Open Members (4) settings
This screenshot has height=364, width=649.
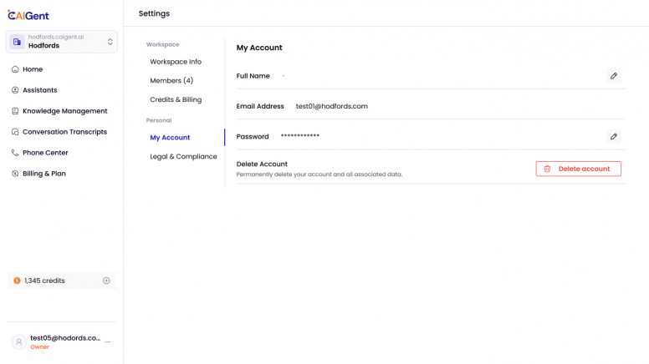(x=171, y=81)
